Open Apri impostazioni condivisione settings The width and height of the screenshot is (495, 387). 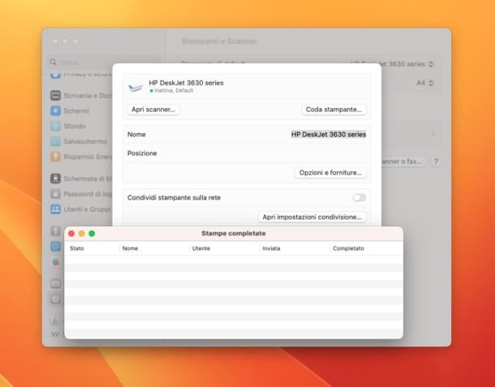point(312,217)
